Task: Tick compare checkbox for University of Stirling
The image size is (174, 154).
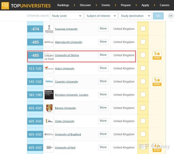Action: click(x=143, y=55)
